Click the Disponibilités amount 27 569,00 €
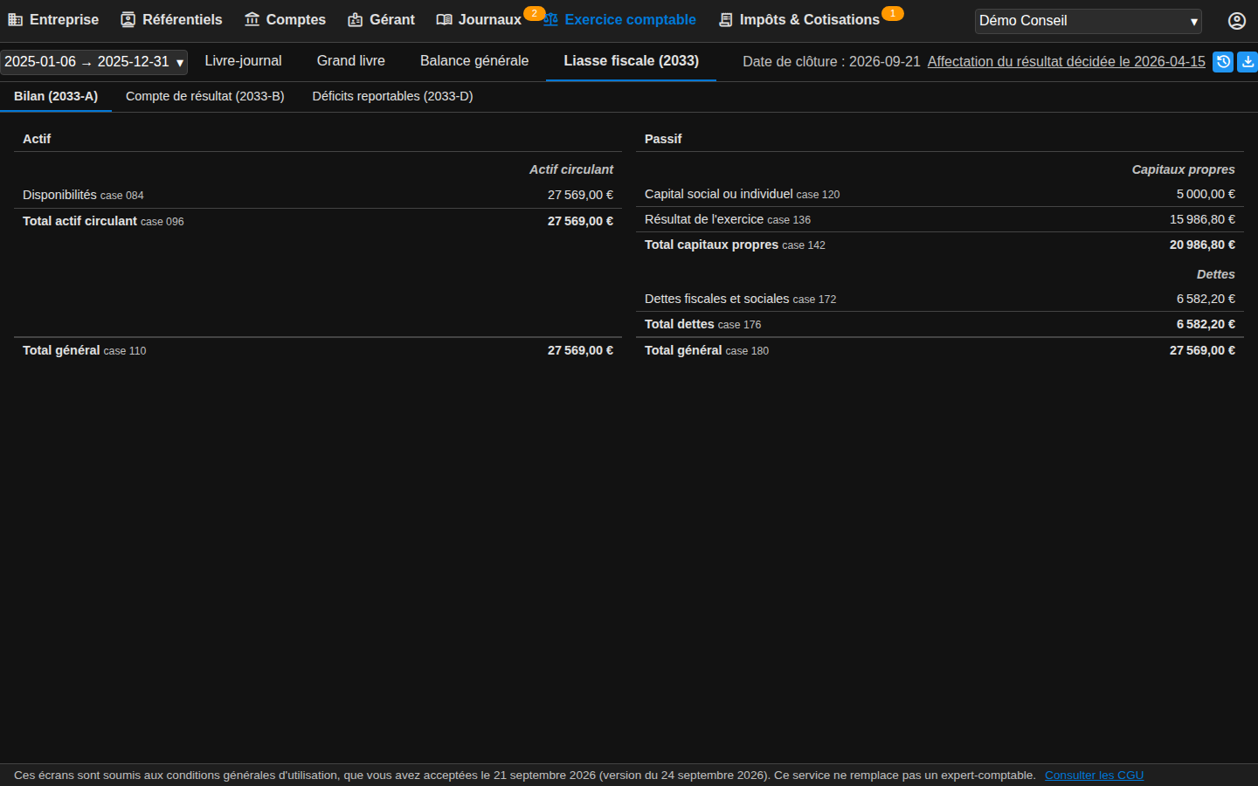Viewport: 1258px width, 786px height. 580,195
